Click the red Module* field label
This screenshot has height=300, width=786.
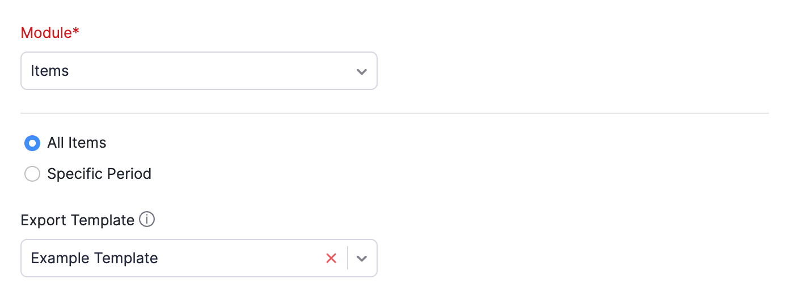click(x=47, y=33)
